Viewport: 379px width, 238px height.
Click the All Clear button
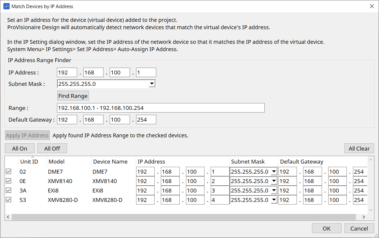point(359,148)
